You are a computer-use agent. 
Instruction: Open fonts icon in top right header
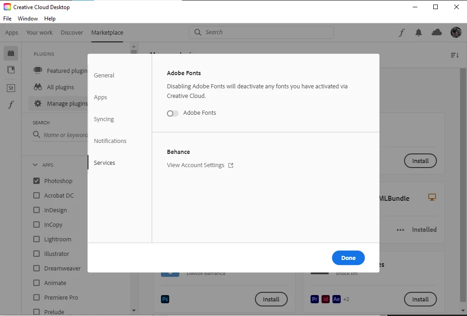(402, 32)
